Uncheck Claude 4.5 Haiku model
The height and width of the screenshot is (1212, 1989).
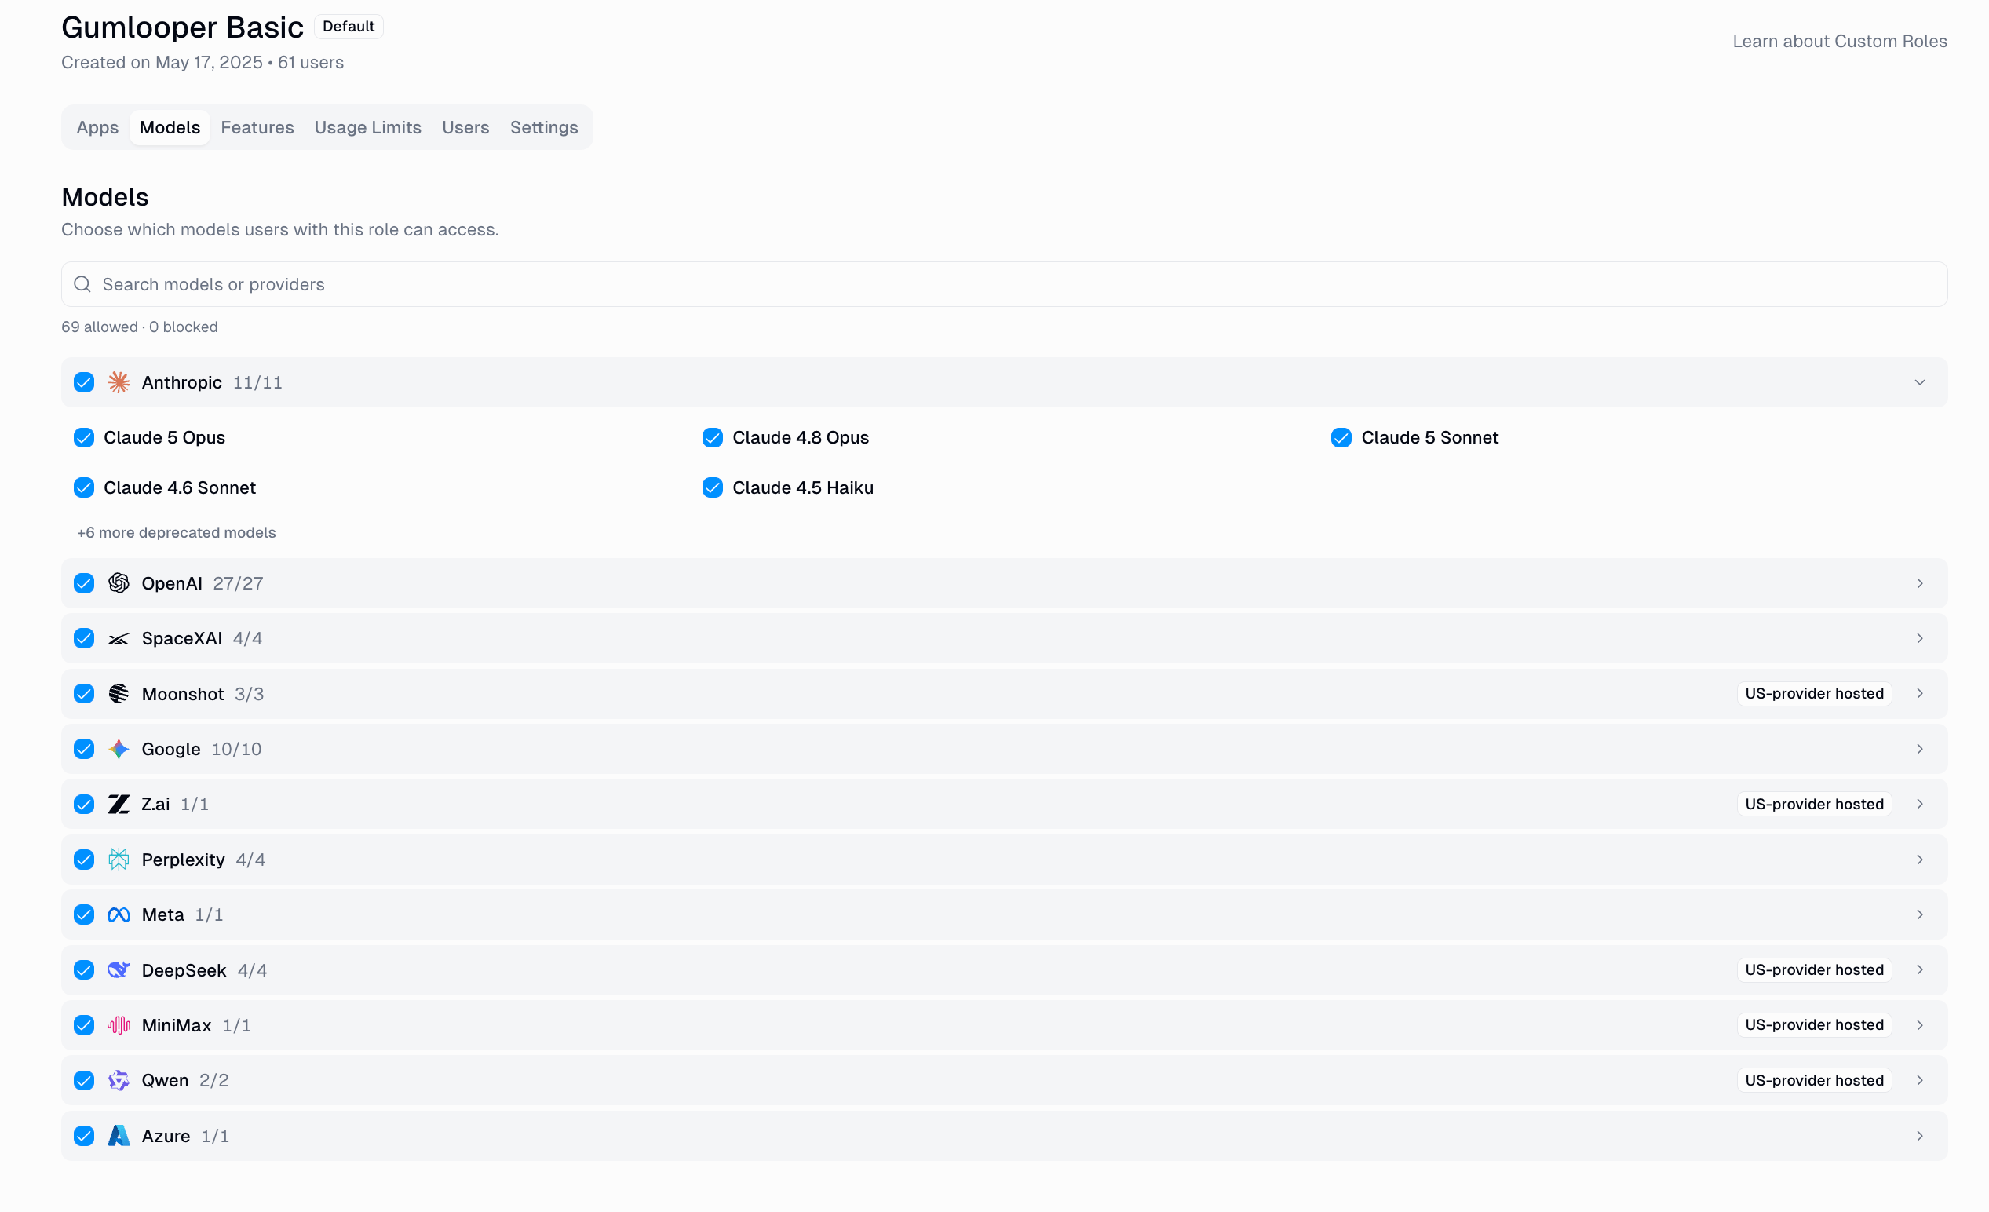tap(713, 487)
